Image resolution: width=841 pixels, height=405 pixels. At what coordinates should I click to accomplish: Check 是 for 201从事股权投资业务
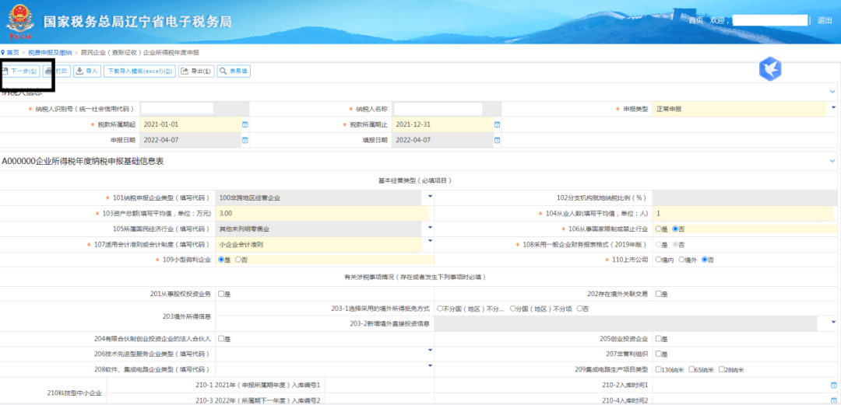222,294
